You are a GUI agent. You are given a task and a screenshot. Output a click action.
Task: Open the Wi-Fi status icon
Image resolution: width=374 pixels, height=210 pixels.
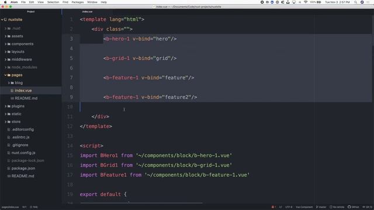tap(306, 2)
